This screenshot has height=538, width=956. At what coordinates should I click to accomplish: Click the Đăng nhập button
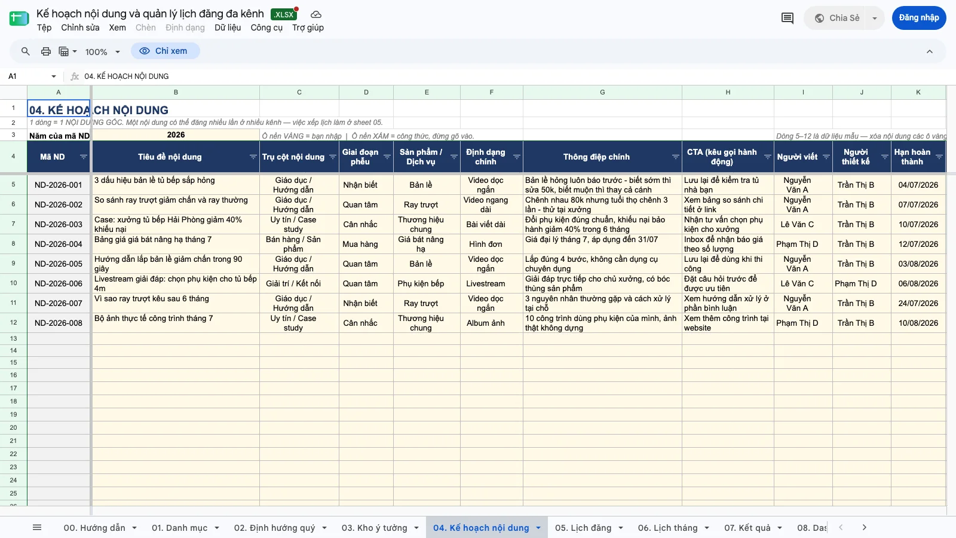pos(919,18)
